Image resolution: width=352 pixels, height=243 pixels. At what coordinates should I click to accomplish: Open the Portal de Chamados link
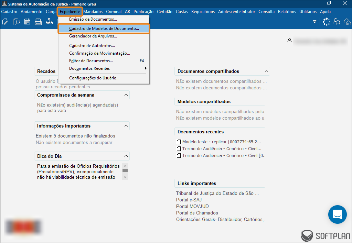pyautogui.click(x=197, y=213)
